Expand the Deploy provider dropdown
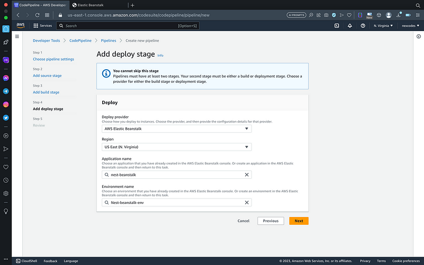This screenshot has height=265, width=424. coord(176,129)
